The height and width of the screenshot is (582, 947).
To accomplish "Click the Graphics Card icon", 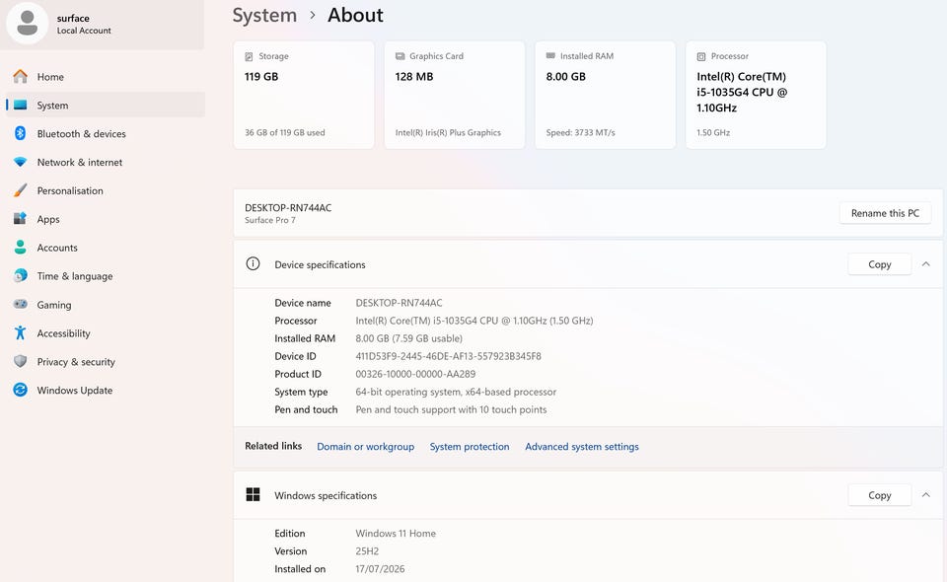I will tap(400, 56).
